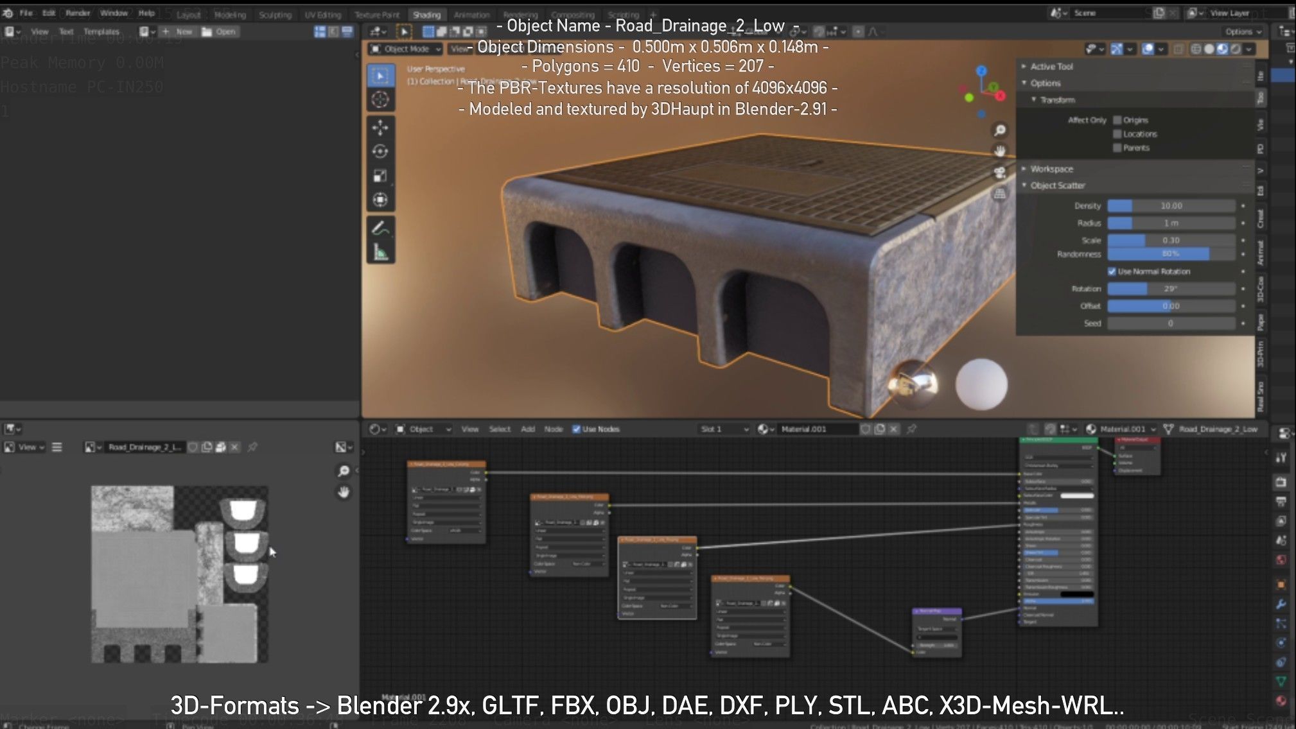Select the Select Box tool
This screenshot has height=729, width=1296.
pyautogui.click(x=381, y=76)
